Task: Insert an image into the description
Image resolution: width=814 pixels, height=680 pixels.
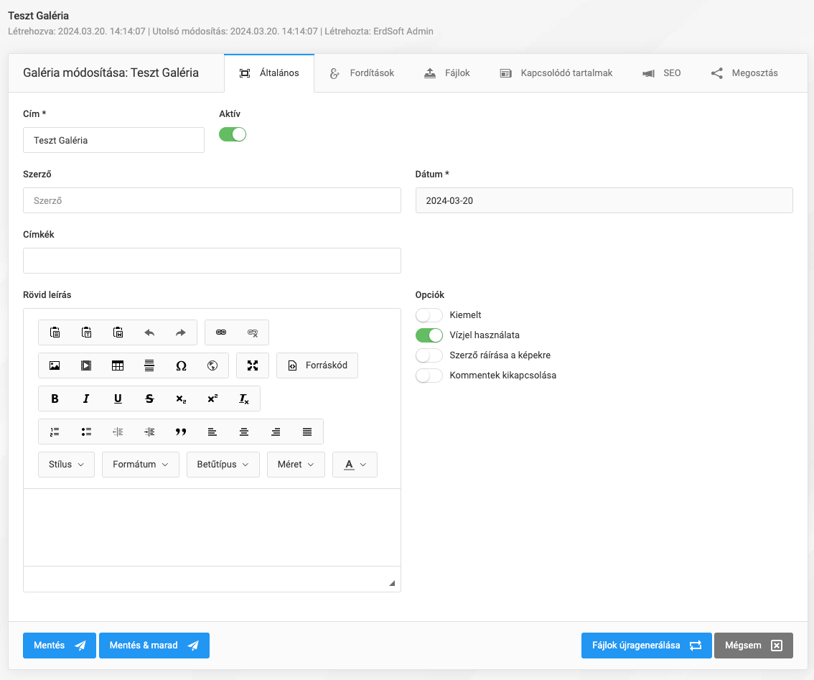Action: [55, 365]
